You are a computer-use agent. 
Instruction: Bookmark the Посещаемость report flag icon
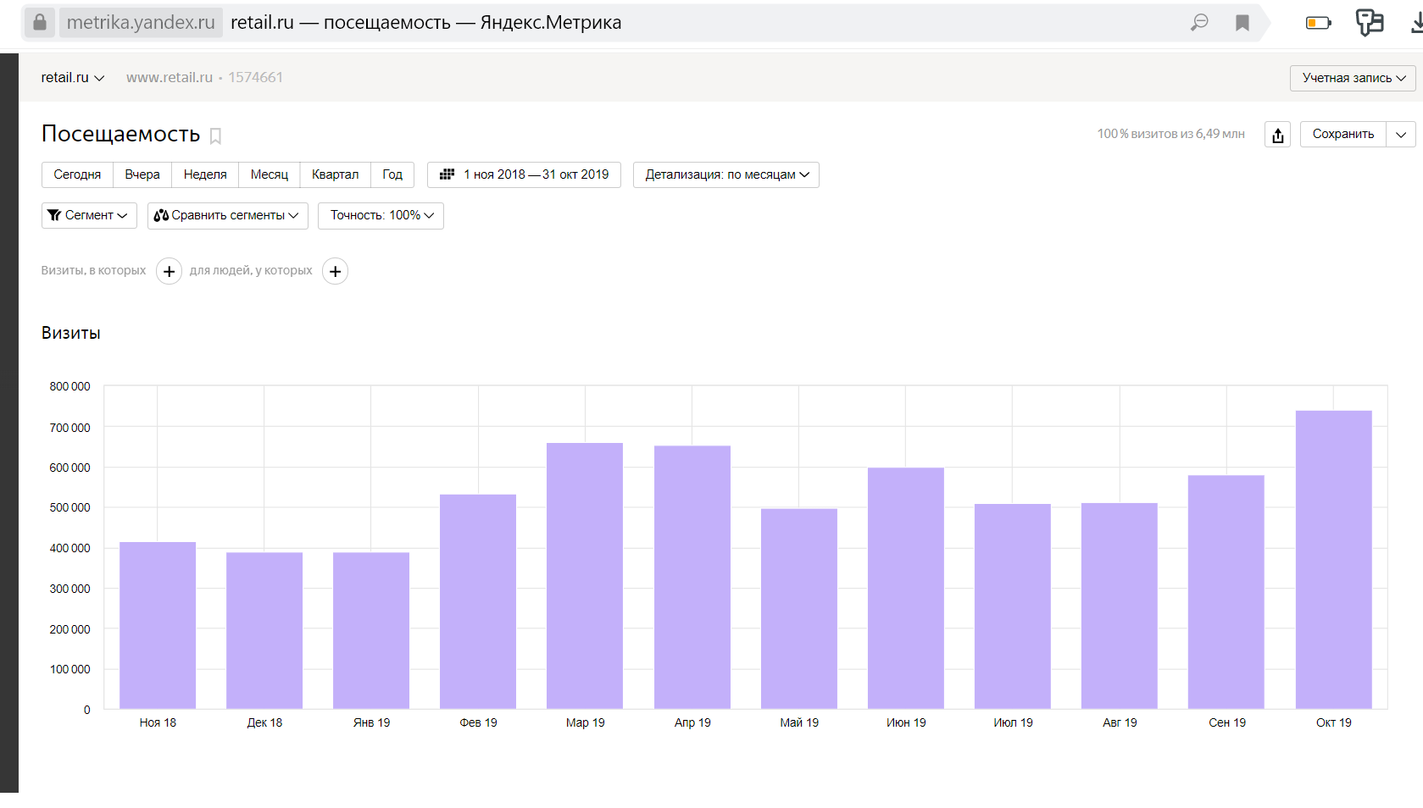[215, 136]
